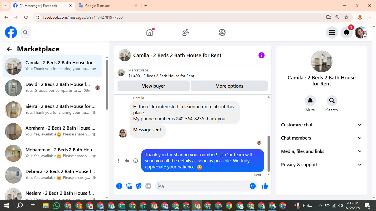Reload the page in Chrome
376x211 pixels.
(26, 17)
